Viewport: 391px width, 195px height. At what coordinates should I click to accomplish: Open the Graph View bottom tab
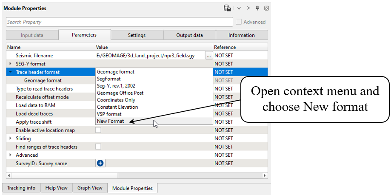90,188
